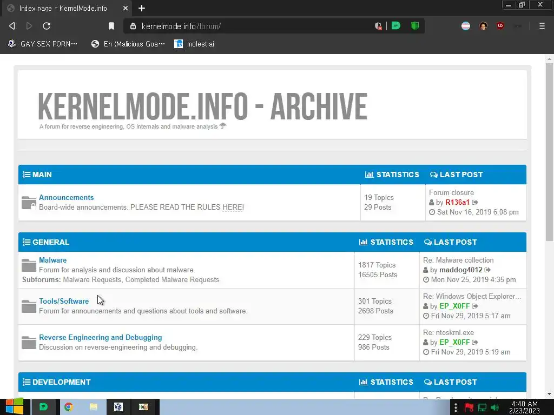The height and width of the screenshot is (415, 554).
Task: Click the volume speaker tray icon
Action: pos(496,407)
